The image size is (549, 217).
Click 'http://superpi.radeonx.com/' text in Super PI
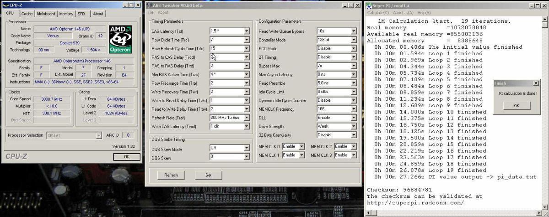coord(415,203)
